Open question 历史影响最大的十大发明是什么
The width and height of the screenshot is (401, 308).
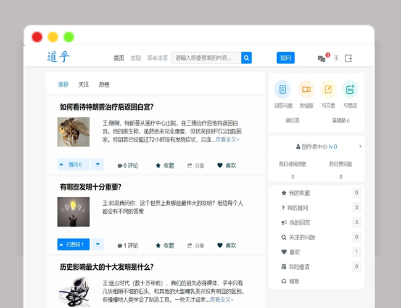coord(107,267)
